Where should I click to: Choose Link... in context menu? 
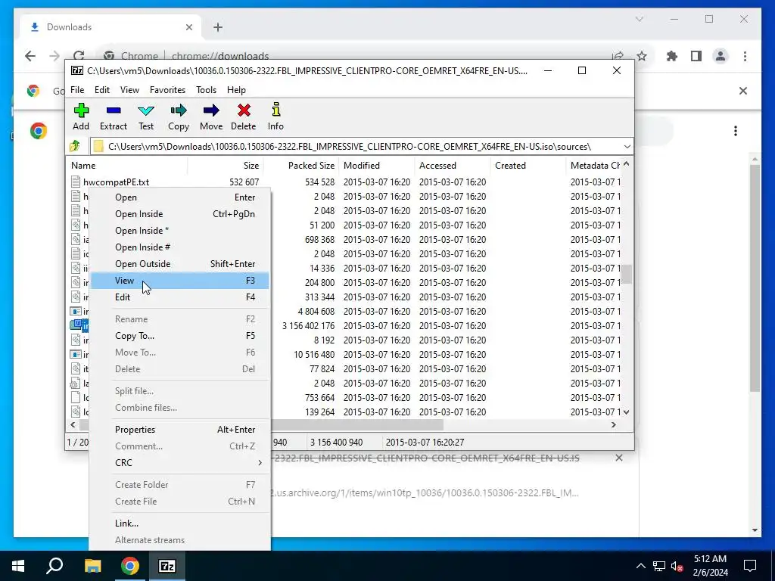click(x=179, y=524)
